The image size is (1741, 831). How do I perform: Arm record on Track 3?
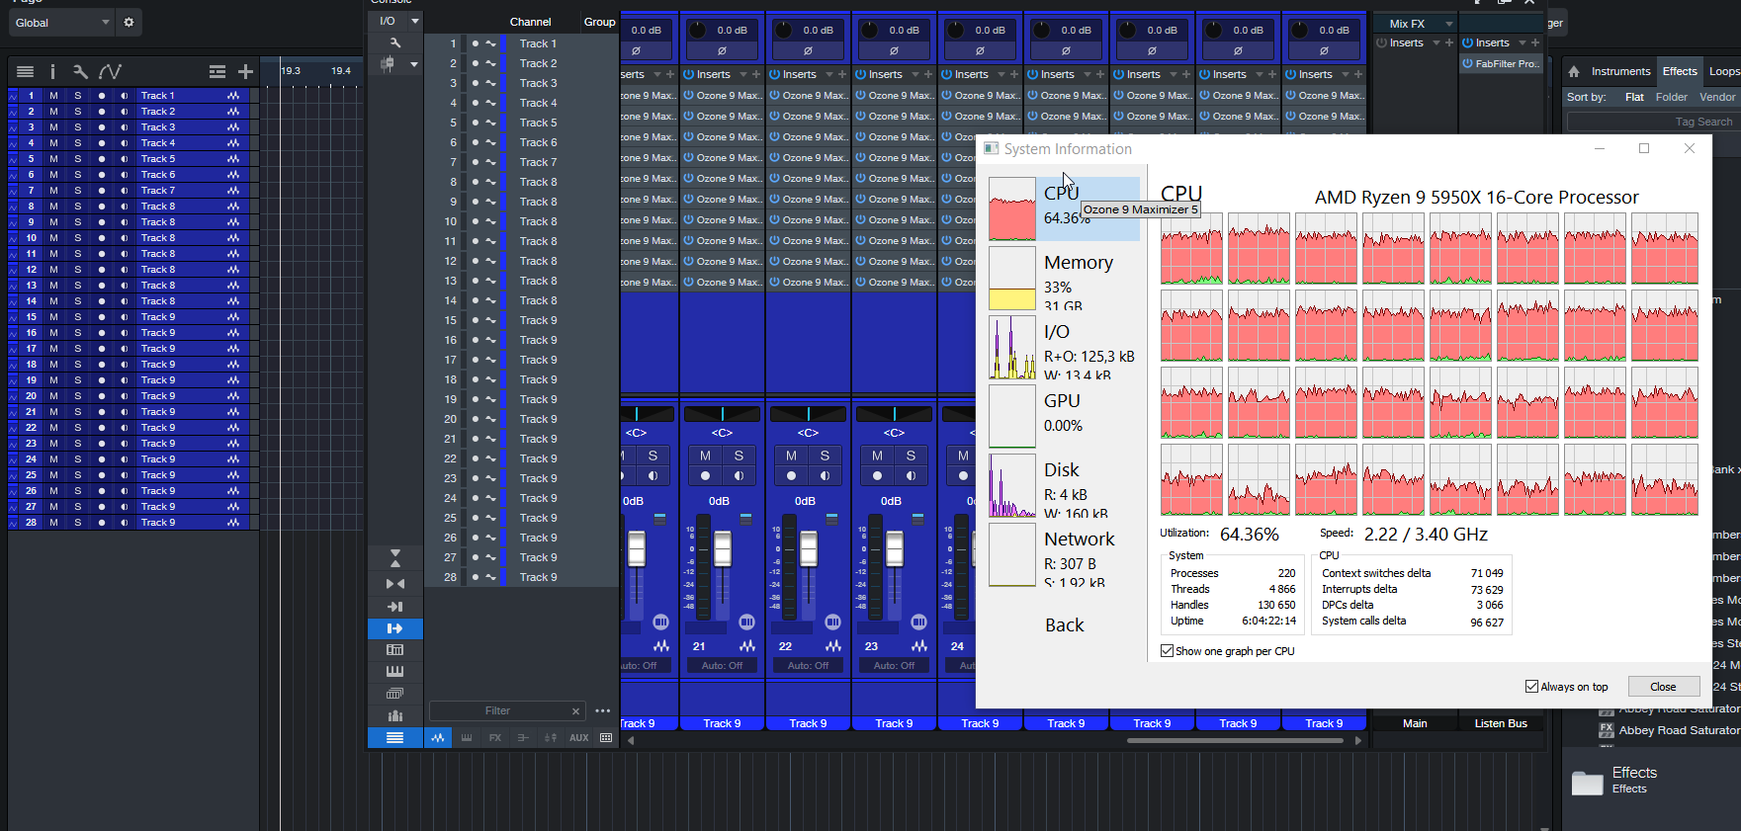101,127
